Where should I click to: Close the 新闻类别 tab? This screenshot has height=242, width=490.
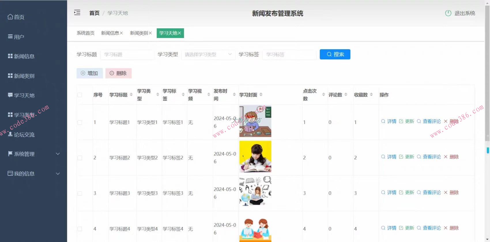coord(150,33)
